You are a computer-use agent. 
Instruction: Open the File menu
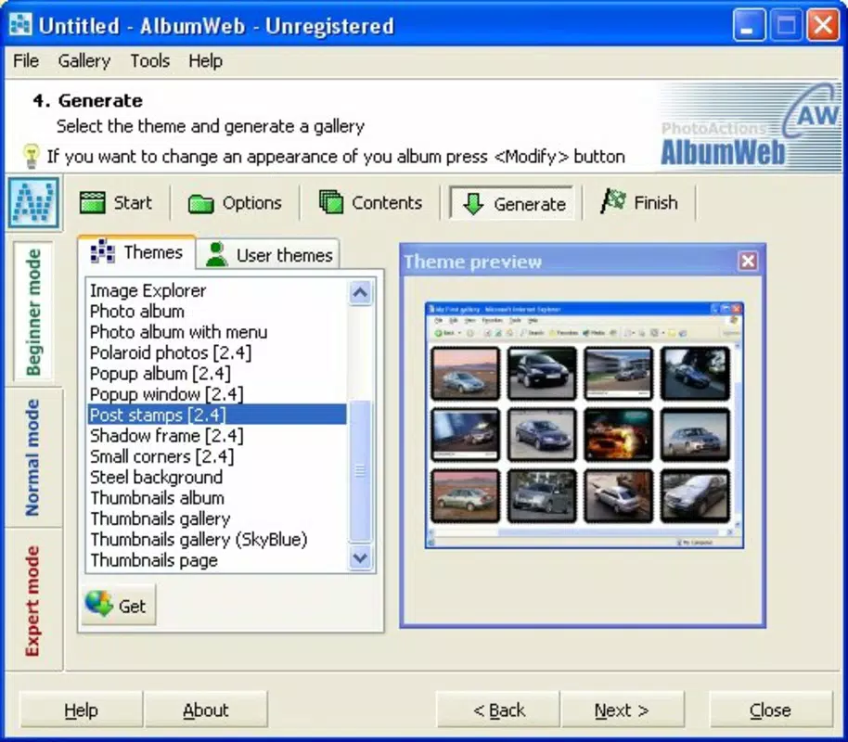[x=26, y=60]
